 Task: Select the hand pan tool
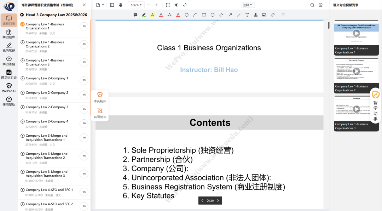(121, 5)
